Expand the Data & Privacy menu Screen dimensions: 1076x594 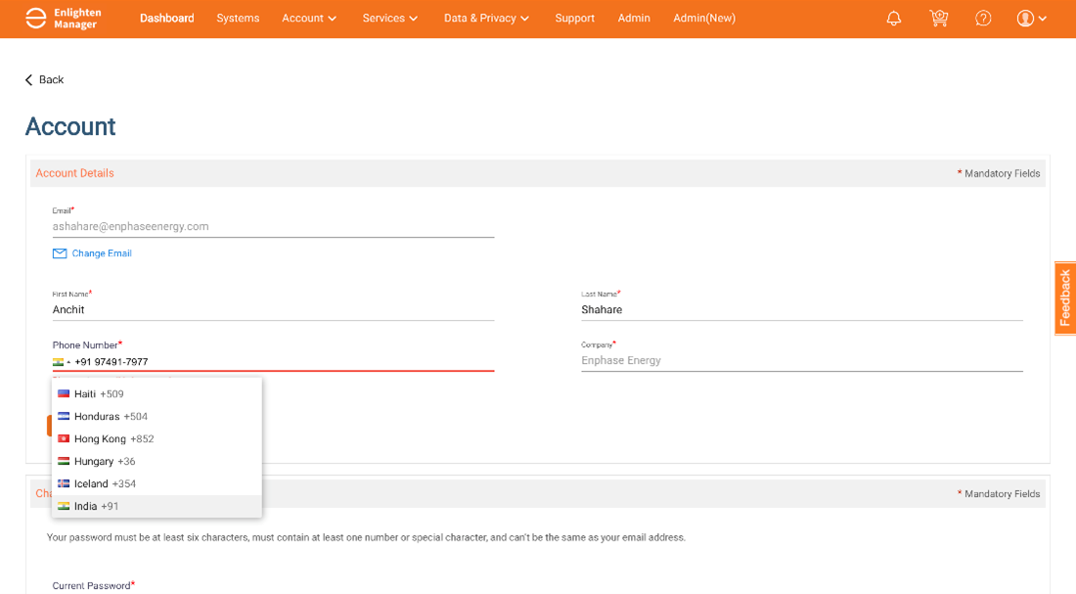click(x=486, y=19)
